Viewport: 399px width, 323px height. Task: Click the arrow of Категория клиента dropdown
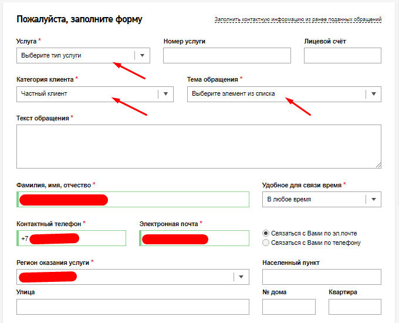[x=165, y=94]
